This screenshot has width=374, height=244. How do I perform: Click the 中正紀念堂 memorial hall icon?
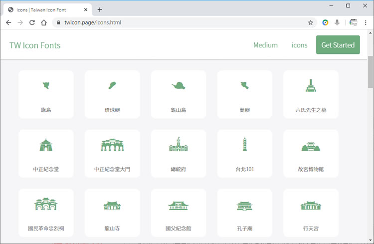coord(46,145)
